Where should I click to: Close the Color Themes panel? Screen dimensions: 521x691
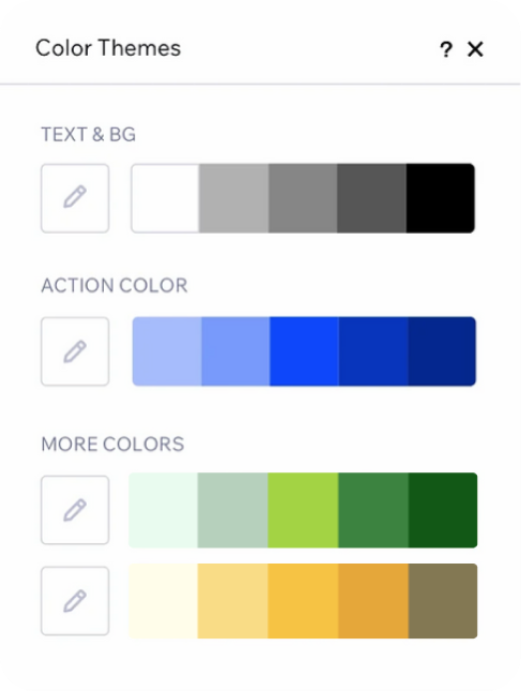pyautogui.click(x=475, y=50)
